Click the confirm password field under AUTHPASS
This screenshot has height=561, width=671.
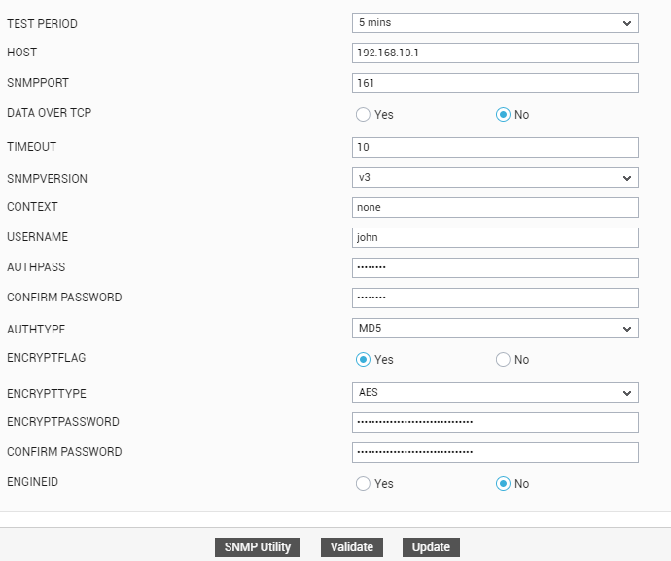[x=495, y=298]
